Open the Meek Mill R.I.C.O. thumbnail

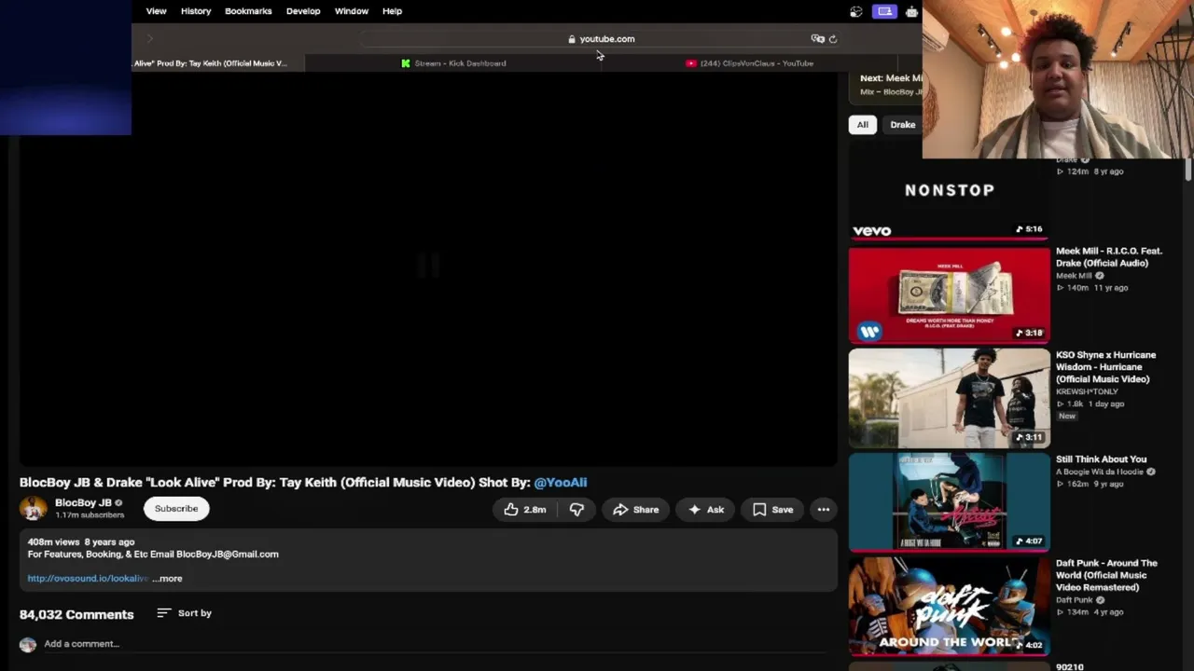click(x=950, y=294)
